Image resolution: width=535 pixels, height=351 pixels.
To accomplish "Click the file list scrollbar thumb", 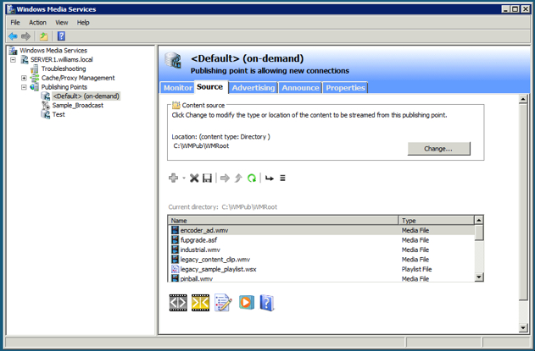I will click(x=479, y=233).
